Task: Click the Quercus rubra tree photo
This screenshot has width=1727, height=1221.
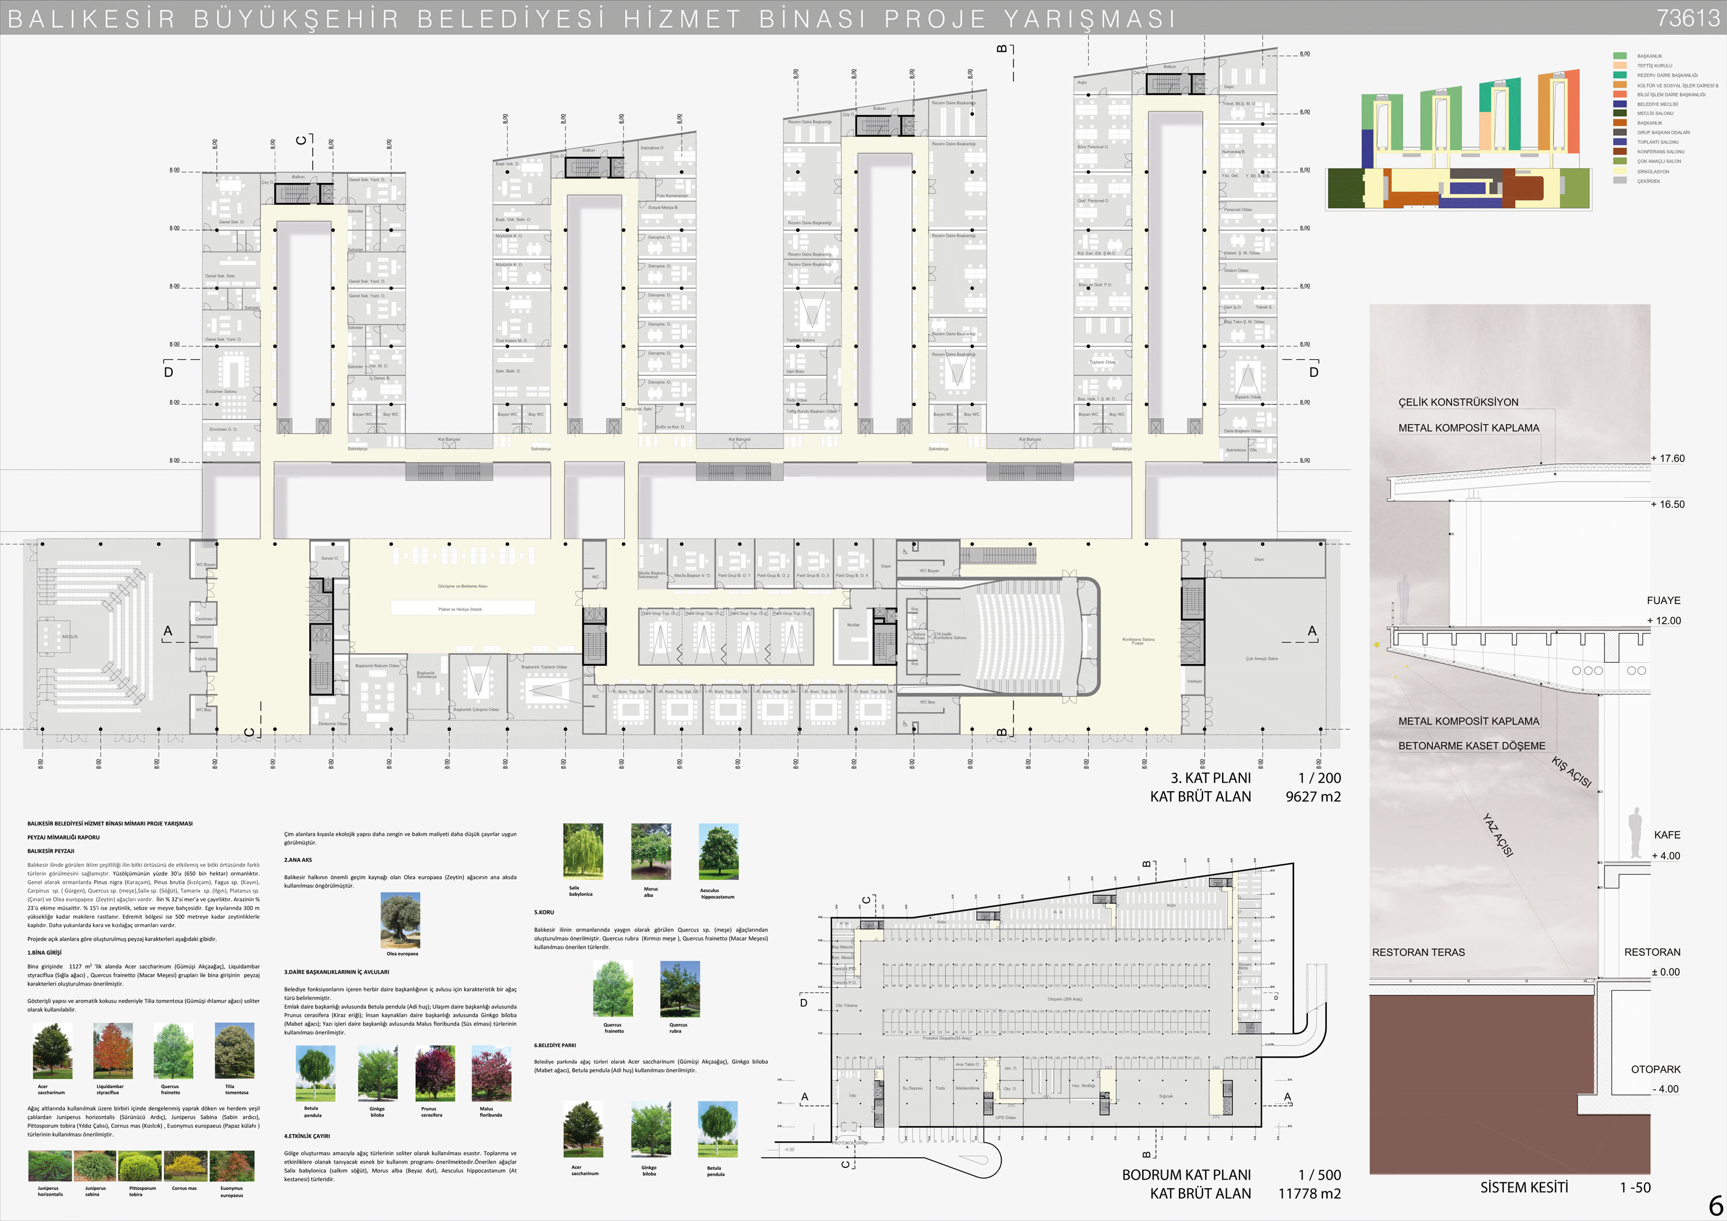Action: coord(679,989)
